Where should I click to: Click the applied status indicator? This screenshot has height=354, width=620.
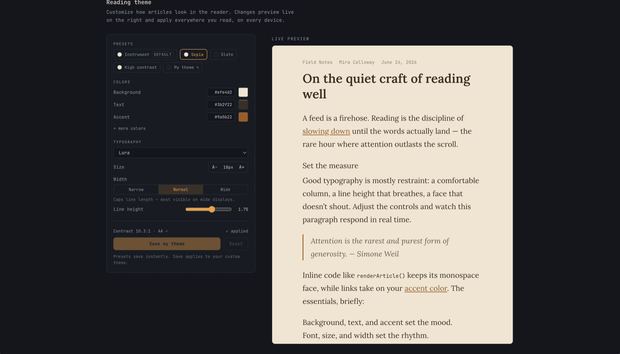pyautogui.click(x=237, y=231)
